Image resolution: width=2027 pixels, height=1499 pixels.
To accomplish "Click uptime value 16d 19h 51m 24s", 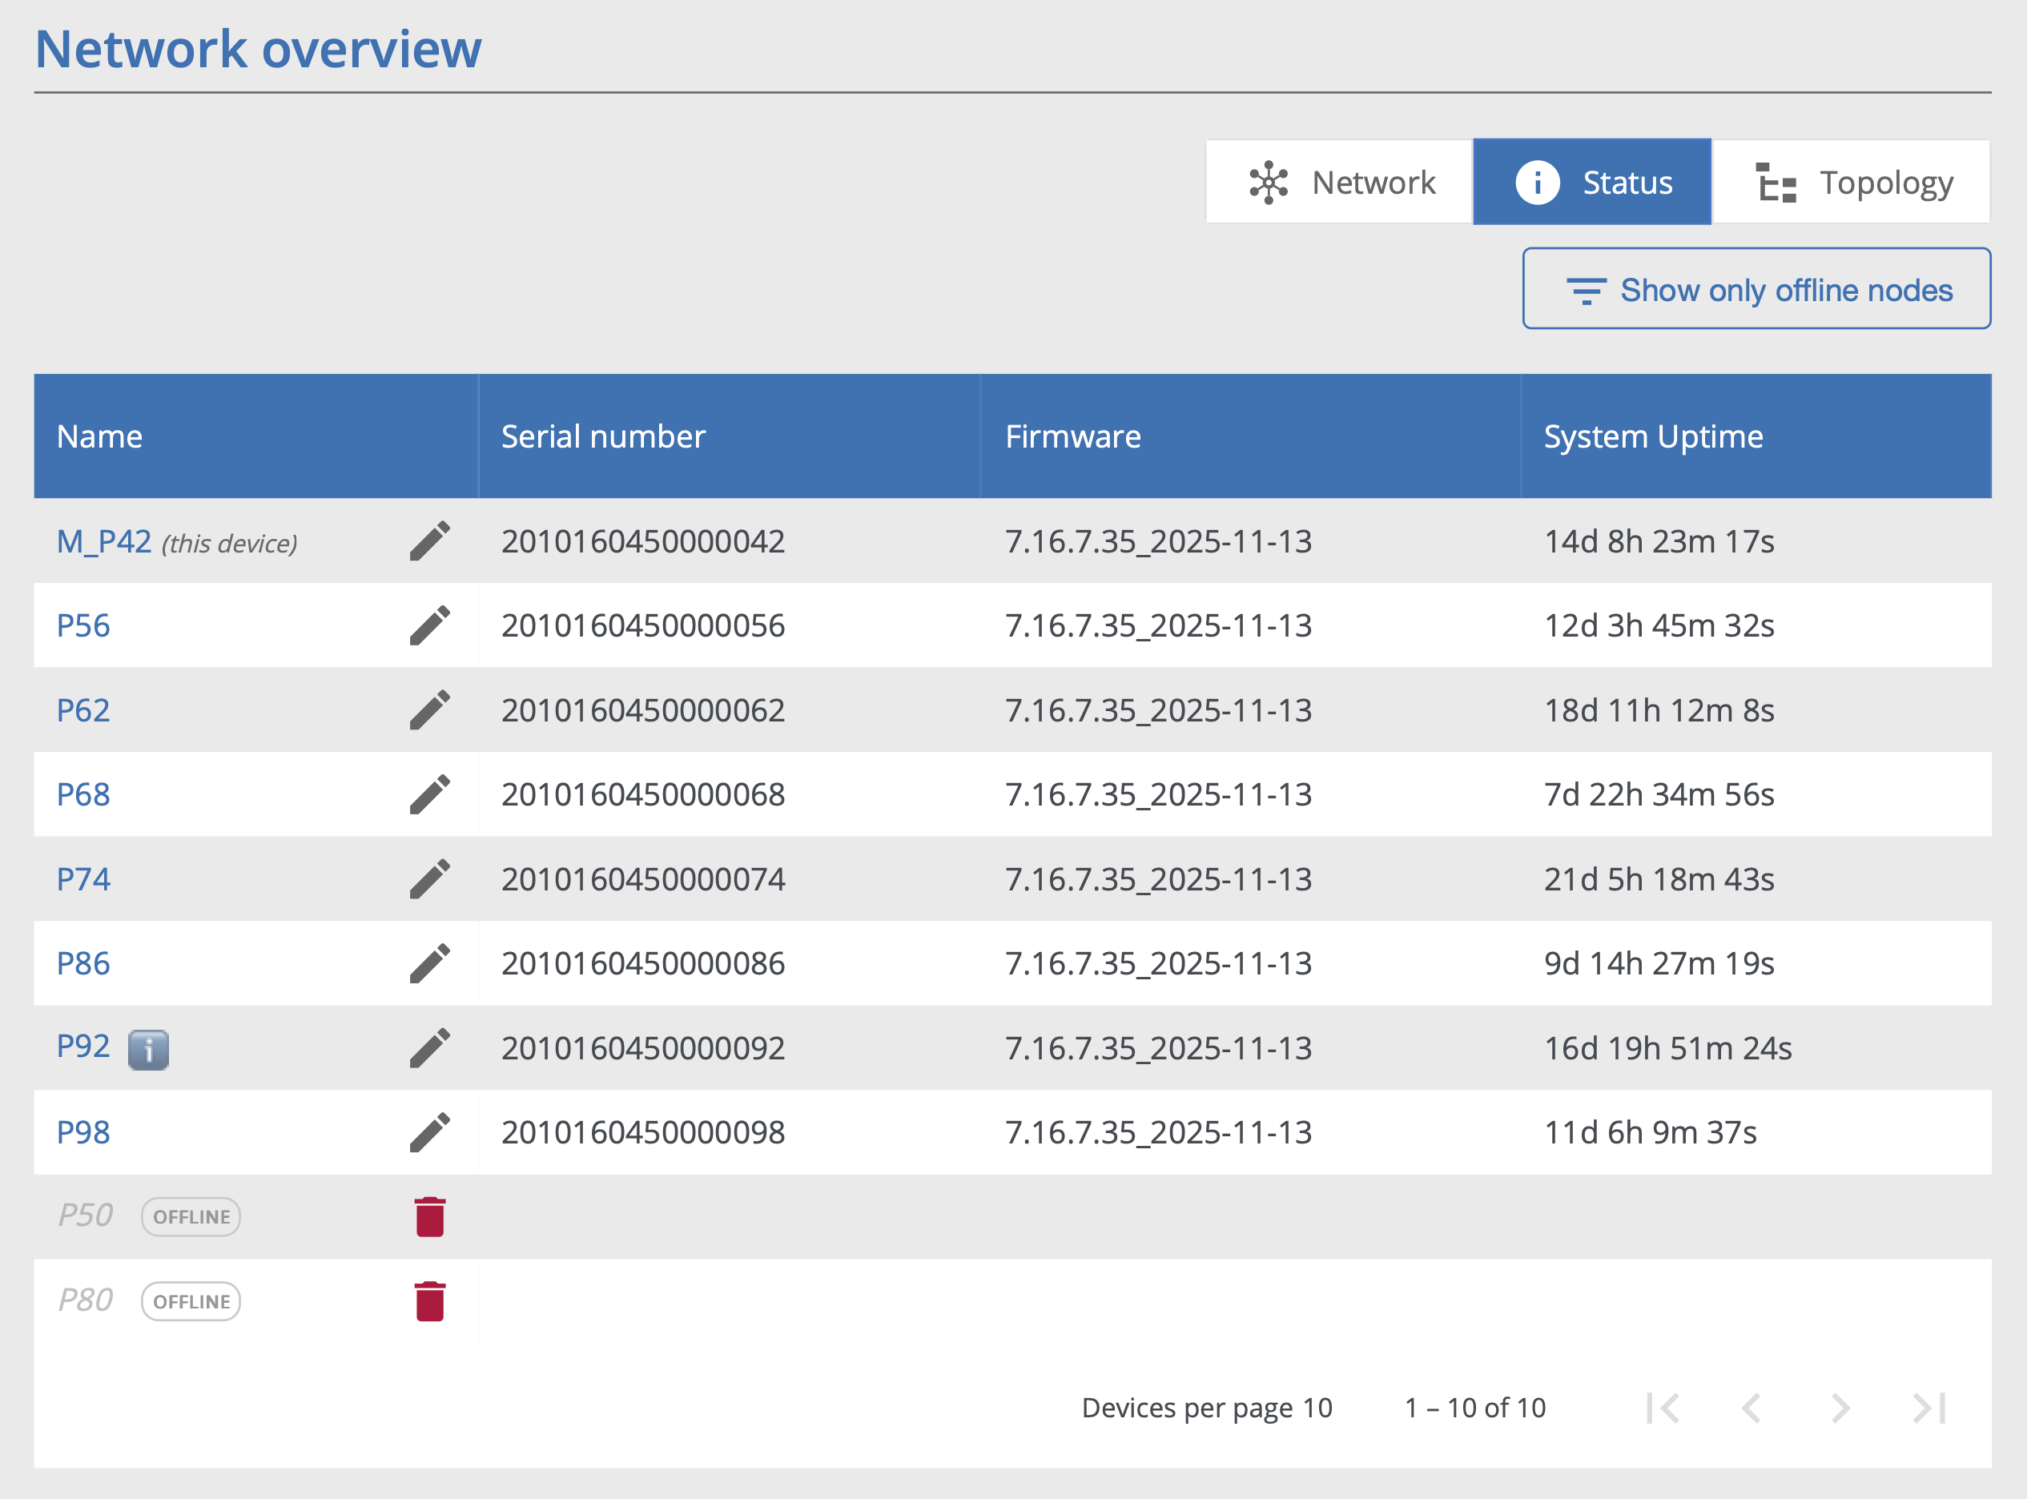I will tap(1667, 1047).
